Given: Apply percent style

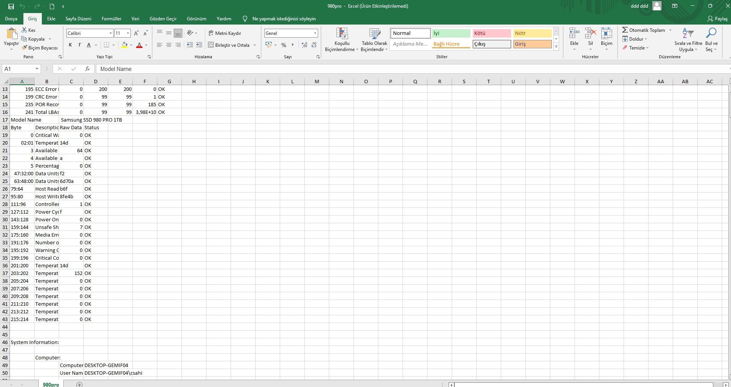Looking at the screenshot, I should (x=284, y=45).
